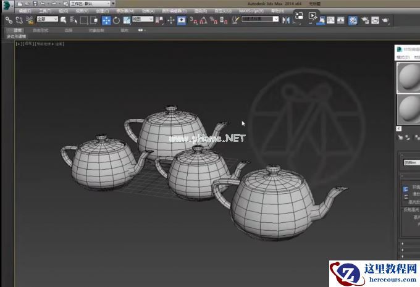Open the 渲染(R) menu
The width and height of the screenshot is (420, 287).
[201, 11]
